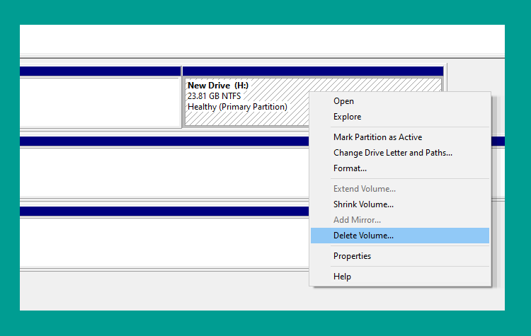Click Mark Partition as Active
The image size is (531, 336).
pos(399,137)
